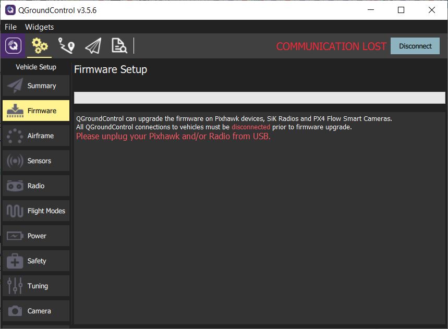
Task: Select the Firmware setup page
Action: pyautogui.click(x=36, y=111)
